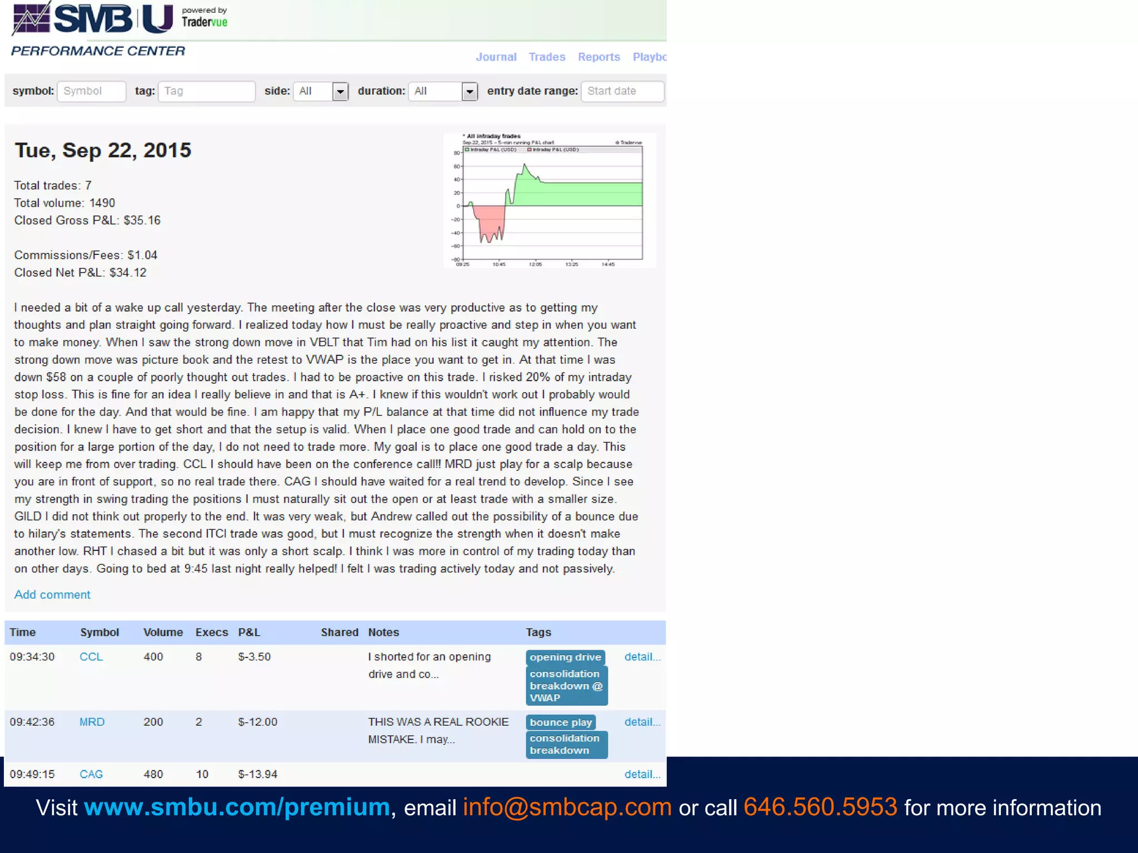This screenshot has width=1138, height=853.
Task: Select the opening drive tag
Action: coord(565,657)
